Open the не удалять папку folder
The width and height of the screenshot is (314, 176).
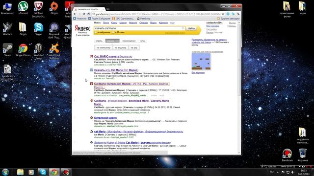[302, 135]
